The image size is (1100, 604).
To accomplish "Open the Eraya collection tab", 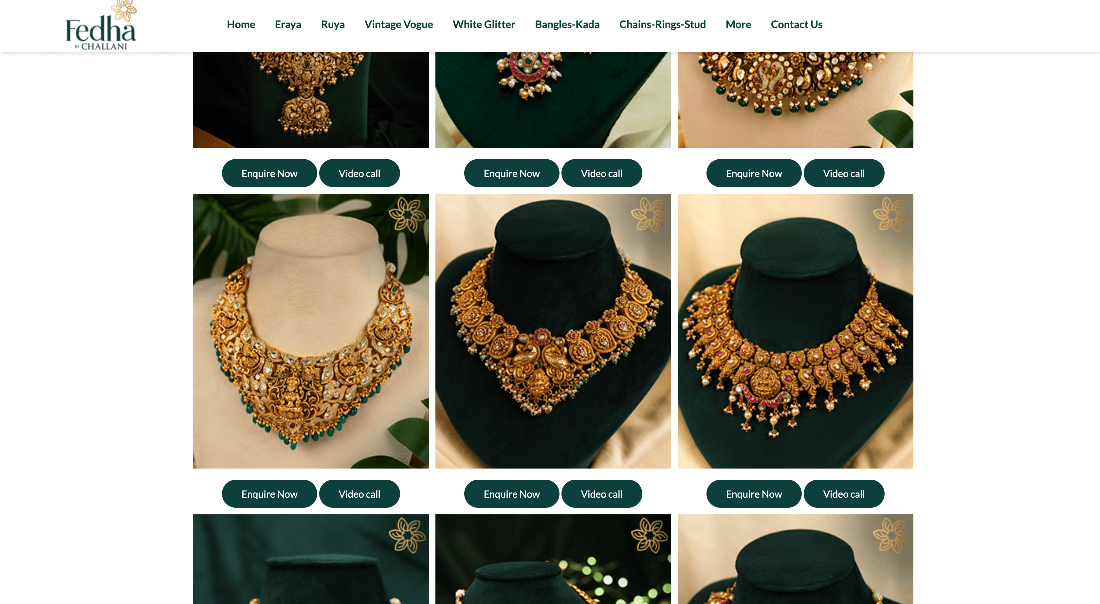I will tap(288, 24).
